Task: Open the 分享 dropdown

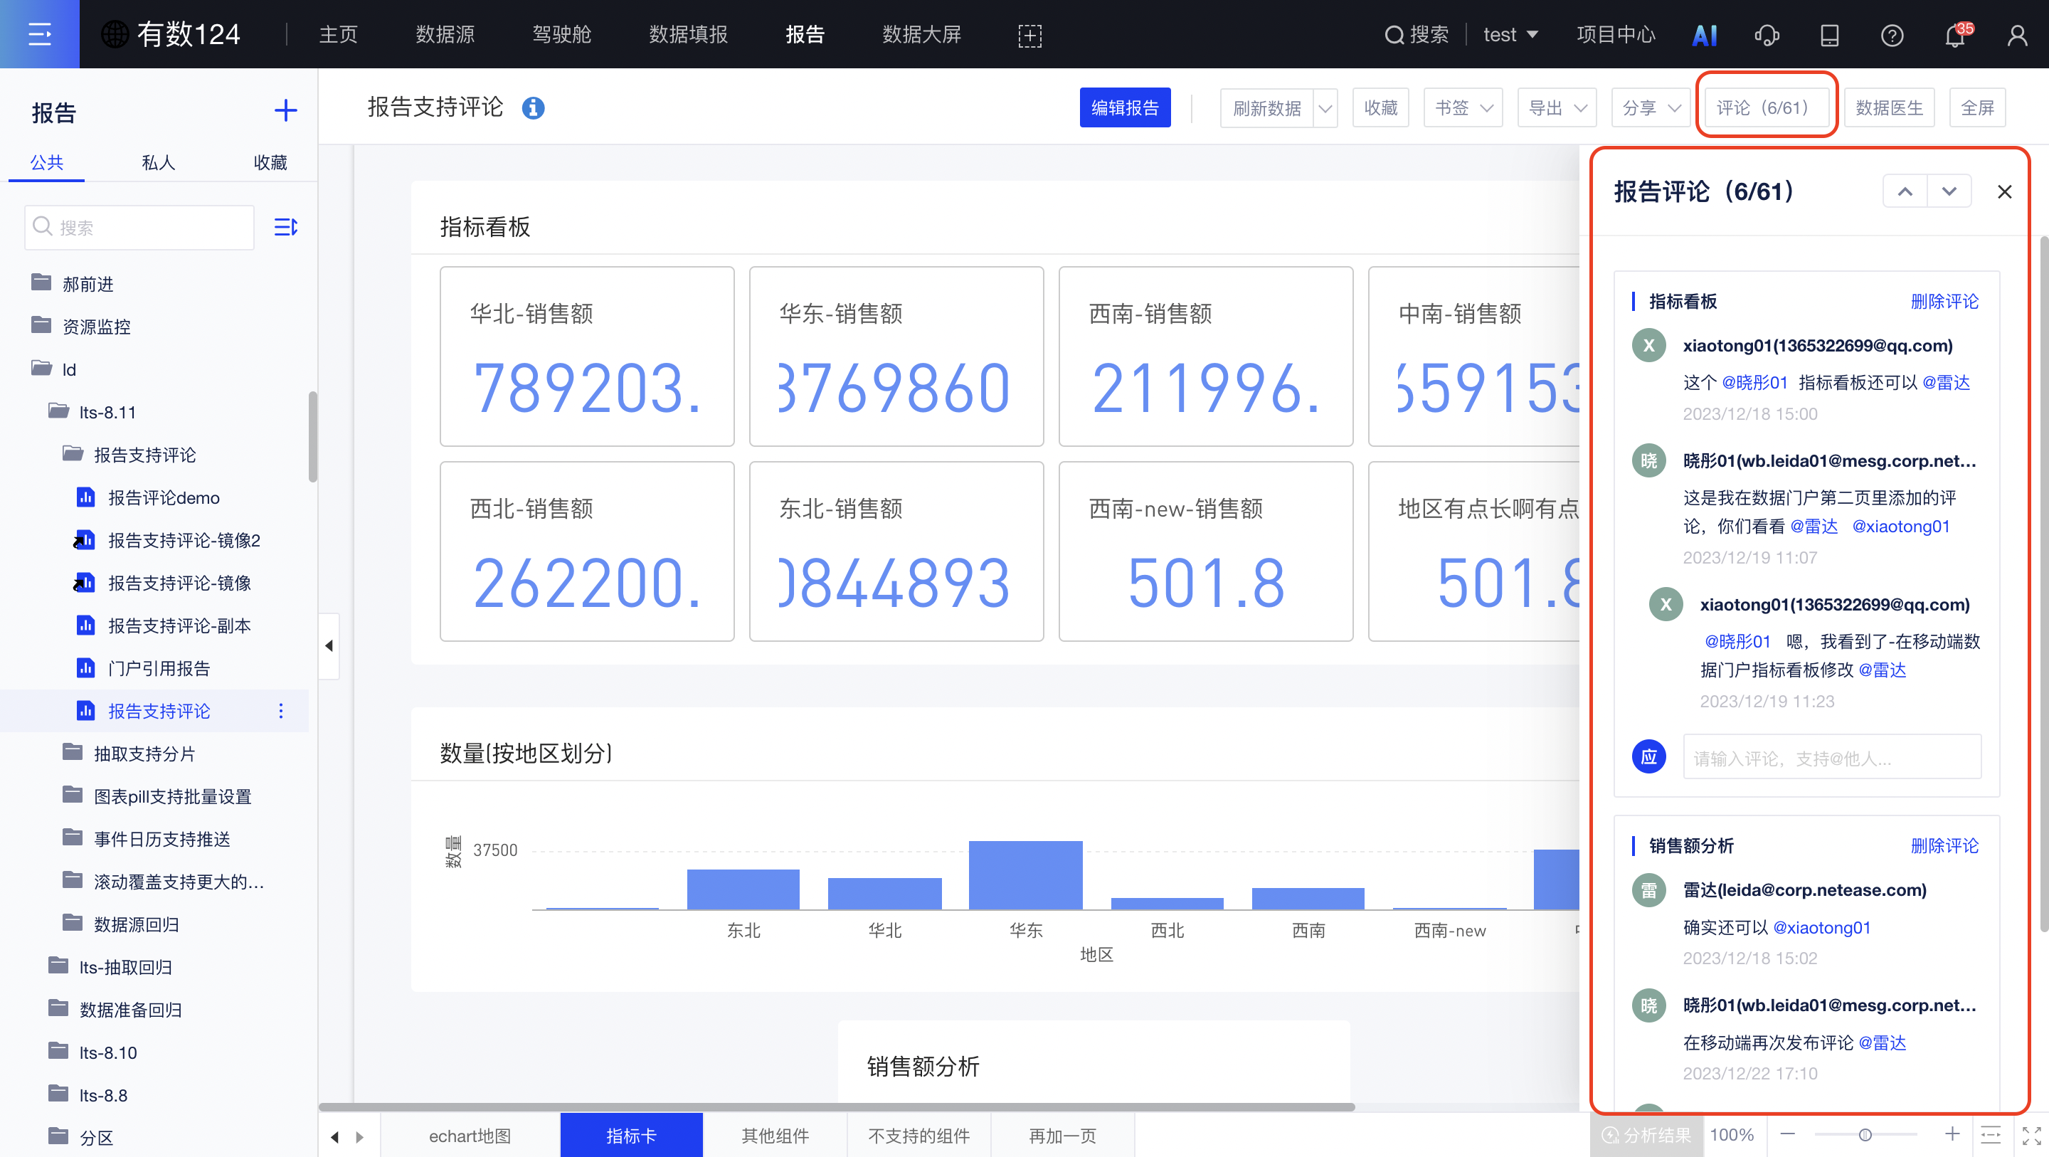Action: (x=1651, y=108)
